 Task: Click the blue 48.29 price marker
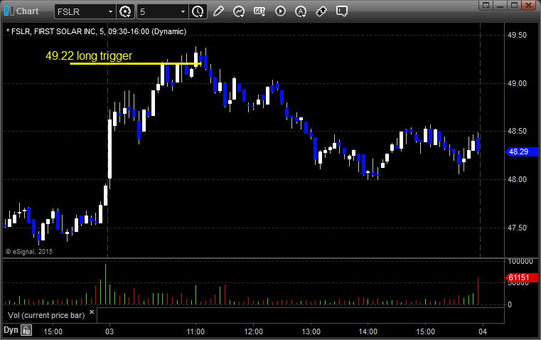point(521,152)
